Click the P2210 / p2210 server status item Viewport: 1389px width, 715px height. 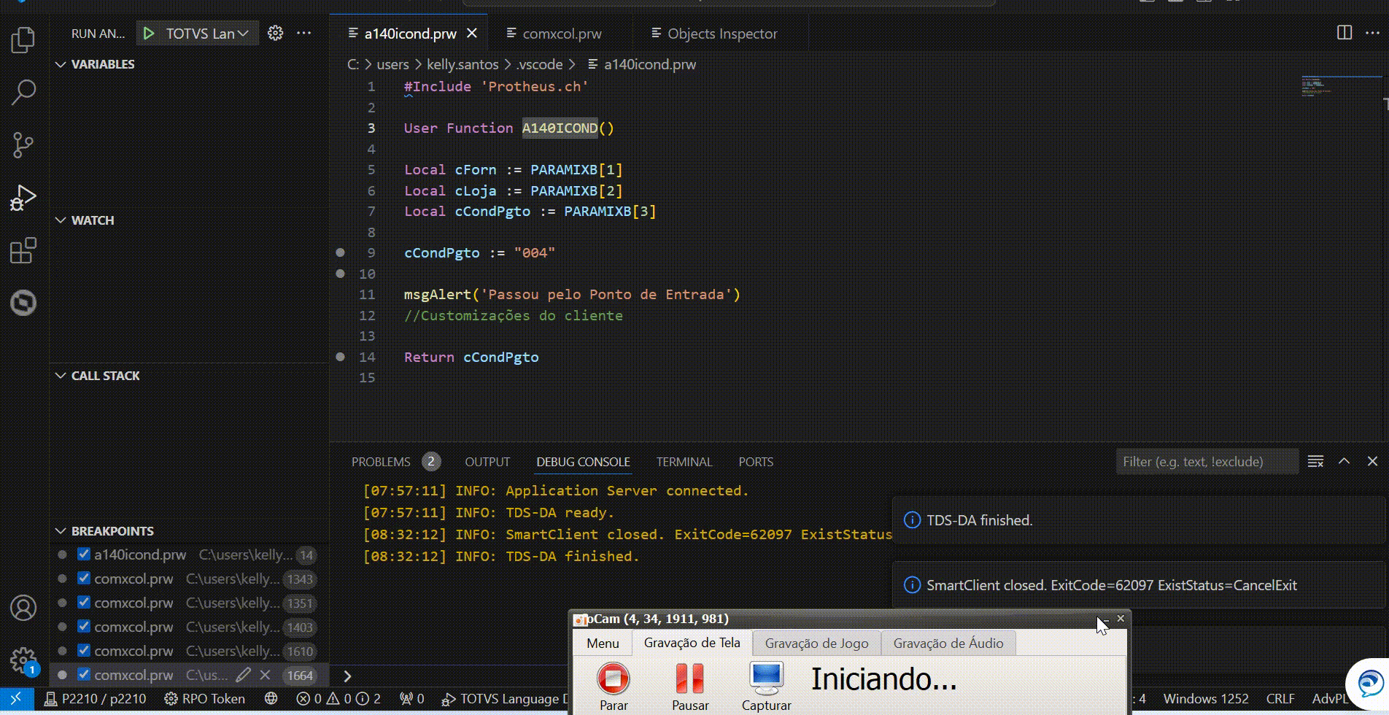(96, 698)
